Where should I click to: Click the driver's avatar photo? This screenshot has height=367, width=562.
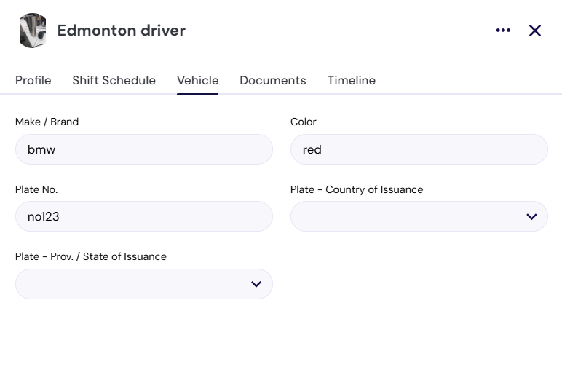[33, 31]
